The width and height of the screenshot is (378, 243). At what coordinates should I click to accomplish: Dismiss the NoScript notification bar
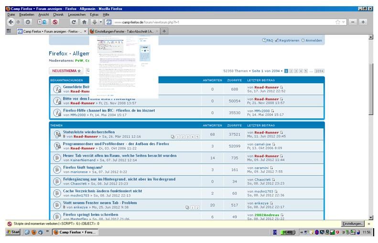pyautogui.click(x=369, y=224)
